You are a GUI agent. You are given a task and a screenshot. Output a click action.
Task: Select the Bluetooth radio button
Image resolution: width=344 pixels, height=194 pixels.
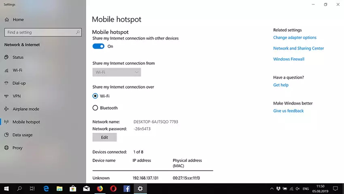click(x=95, y=108)
